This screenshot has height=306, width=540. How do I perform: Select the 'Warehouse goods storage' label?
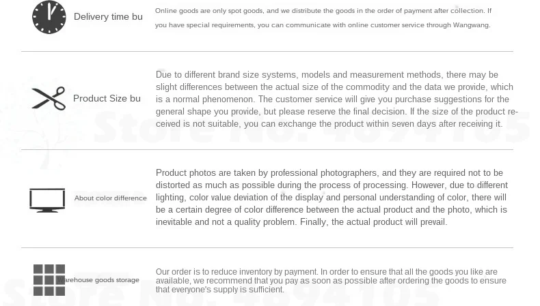[x=98, y=280]
